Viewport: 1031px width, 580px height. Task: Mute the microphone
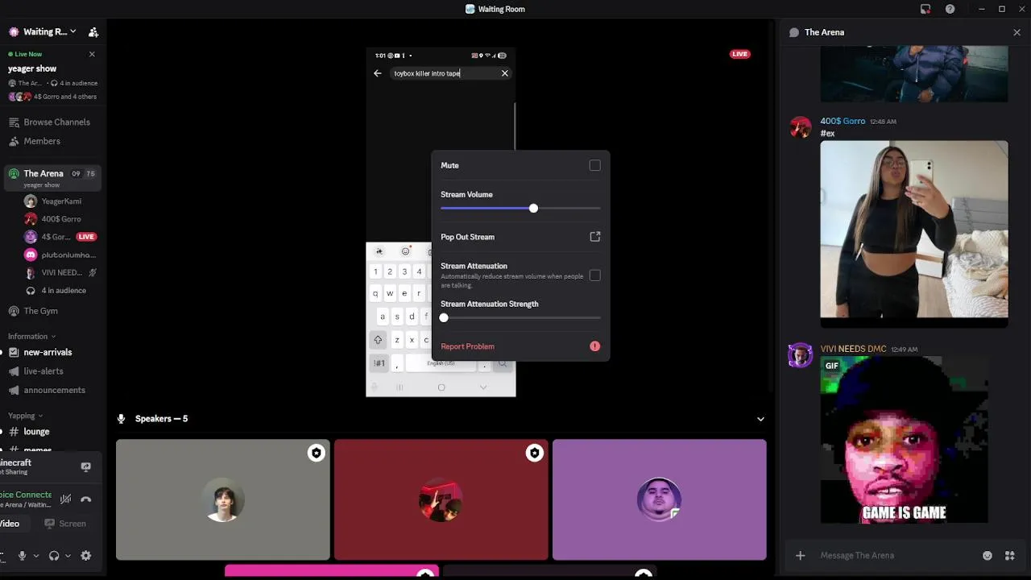click(22, 556)
